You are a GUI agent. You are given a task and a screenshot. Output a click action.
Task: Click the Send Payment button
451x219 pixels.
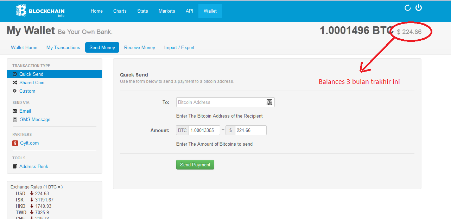pyautogui.click(x=195, y=165)
